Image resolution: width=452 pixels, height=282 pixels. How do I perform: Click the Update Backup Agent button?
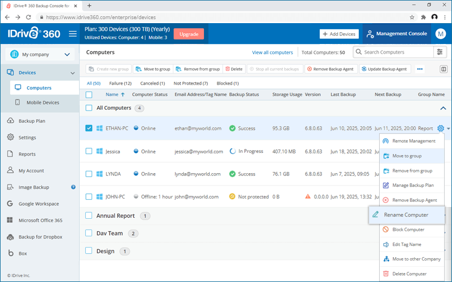(385, 69)
